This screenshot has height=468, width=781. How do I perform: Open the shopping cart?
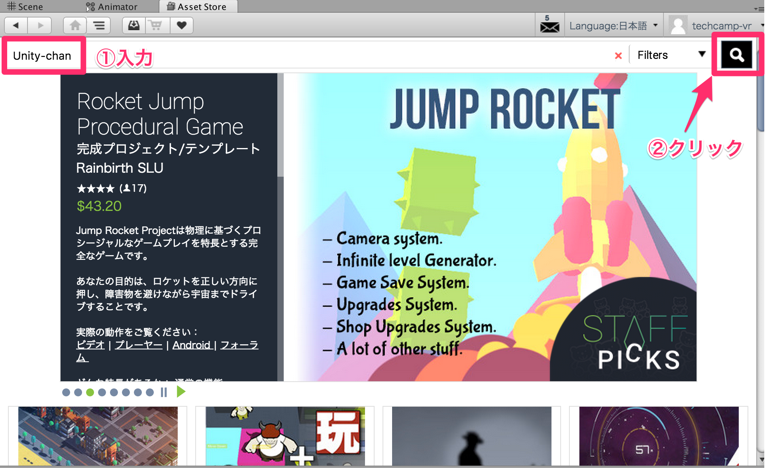156,25
